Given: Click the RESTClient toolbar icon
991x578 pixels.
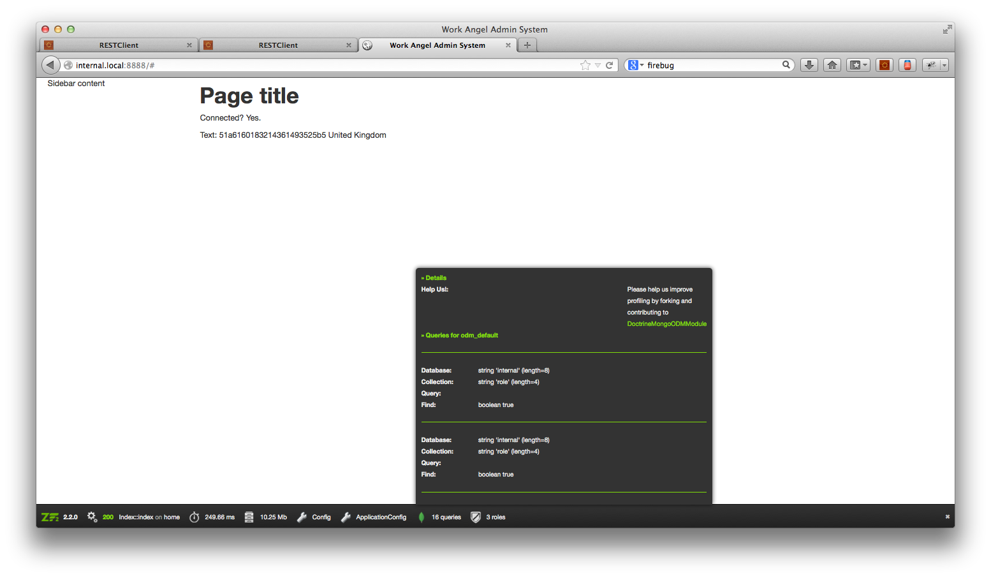Looking at the screenshot, I should pyautogui.click(x=885, y=65).
